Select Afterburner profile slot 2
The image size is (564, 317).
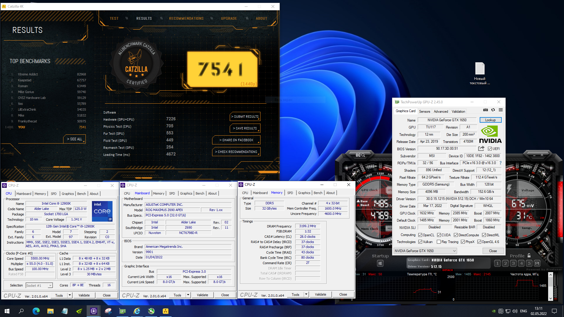click(x=505, y=263)
